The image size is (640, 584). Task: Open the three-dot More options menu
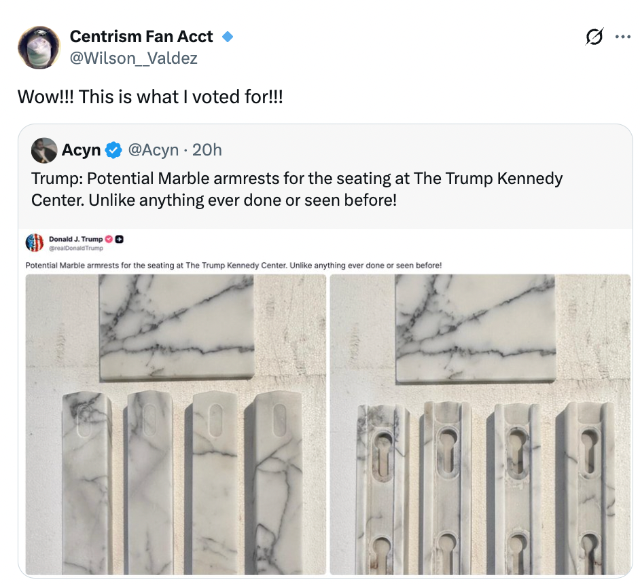[x=622, y=37]
